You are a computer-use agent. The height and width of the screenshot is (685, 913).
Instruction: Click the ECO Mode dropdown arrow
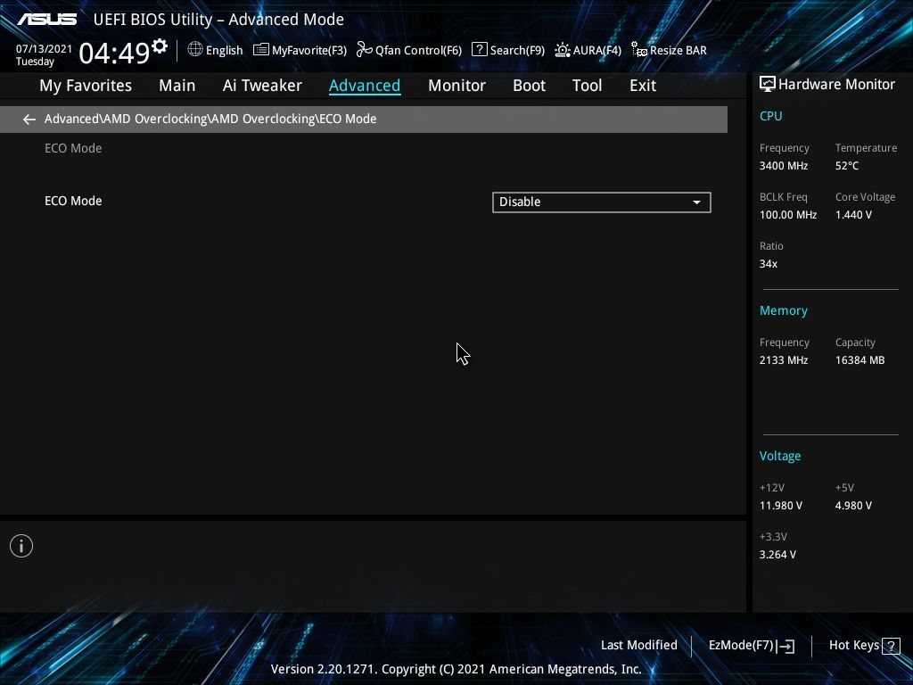(x=696, y=202)
